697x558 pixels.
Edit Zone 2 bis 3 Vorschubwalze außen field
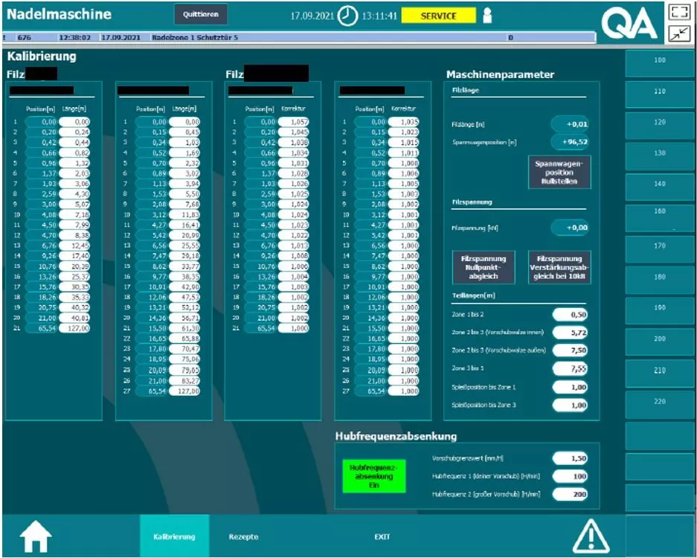(x=570, y=350)
